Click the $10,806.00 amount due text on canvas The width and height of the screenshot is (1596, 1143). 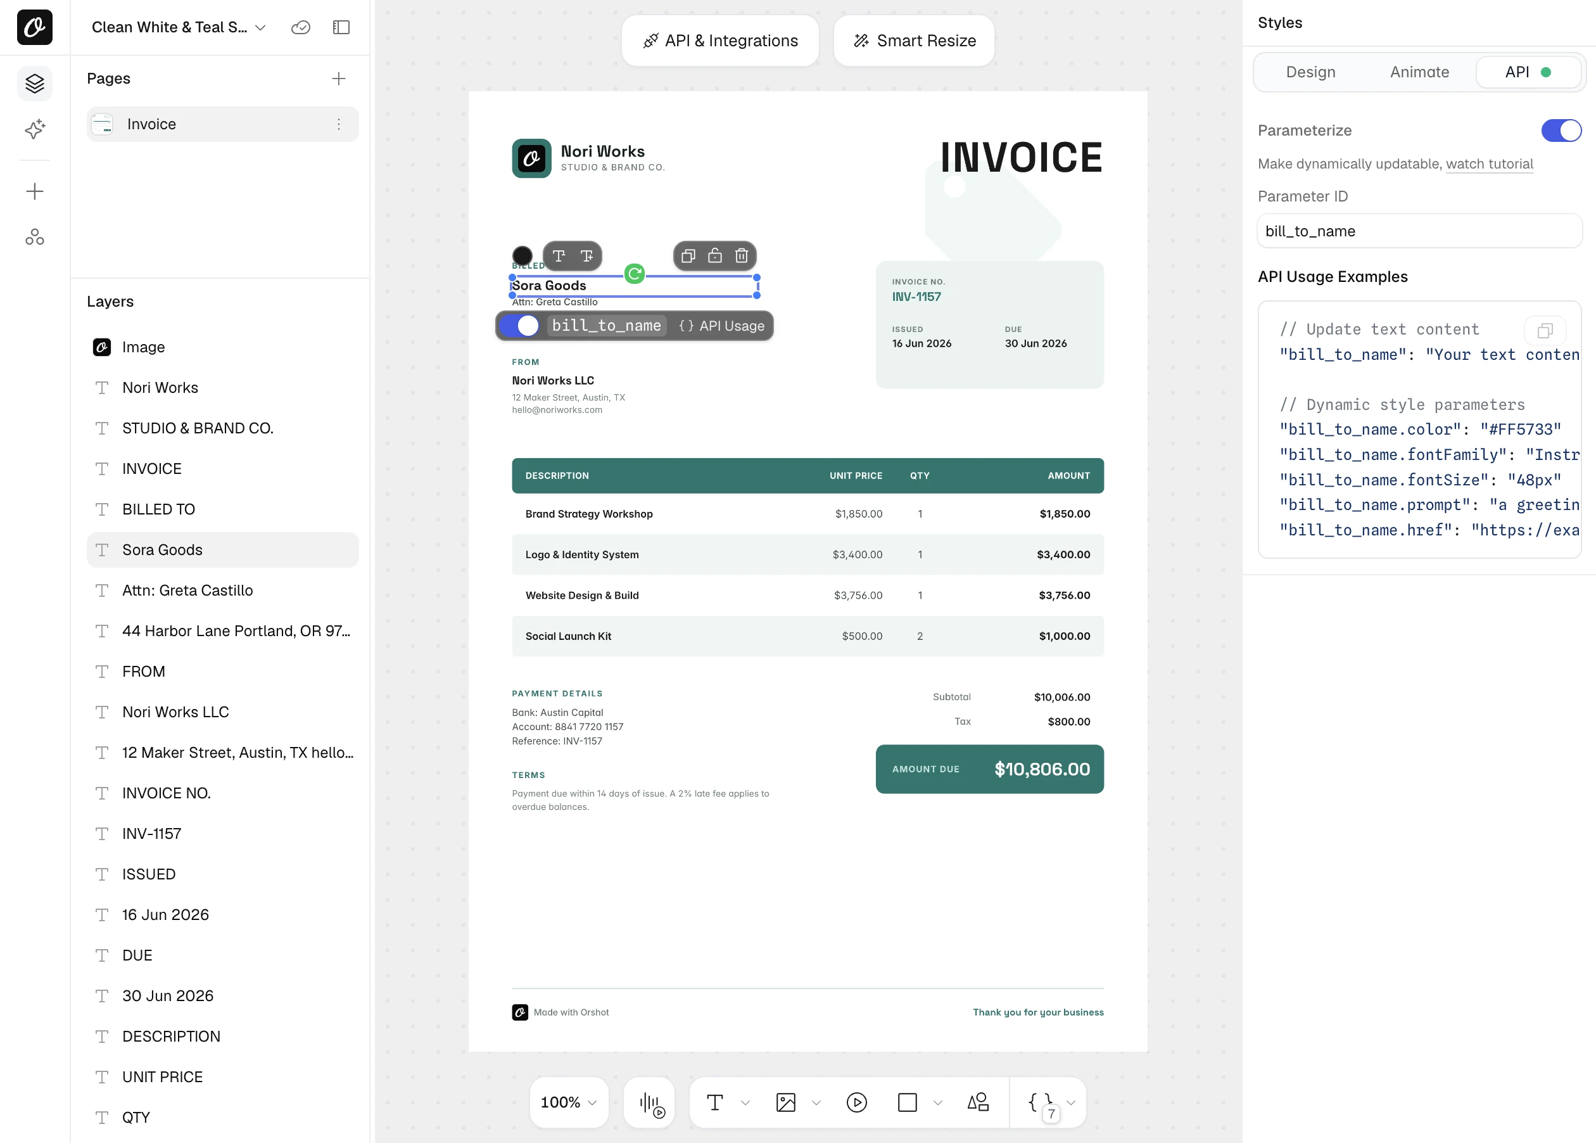click(x=1042, y=769)
